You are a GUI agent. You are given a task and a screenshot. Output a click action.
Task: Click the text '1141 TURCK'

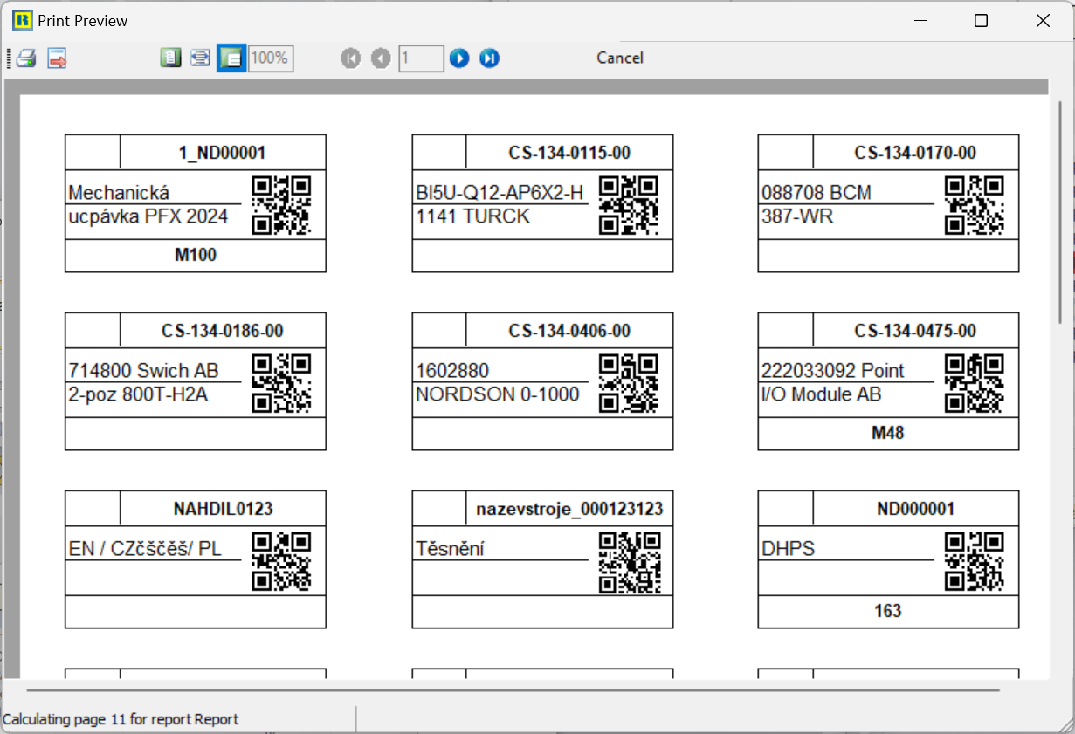click(x=472, y=216)
